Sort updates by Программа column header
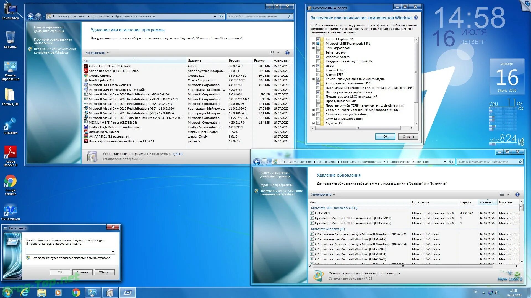 click(x=420, y=202)
